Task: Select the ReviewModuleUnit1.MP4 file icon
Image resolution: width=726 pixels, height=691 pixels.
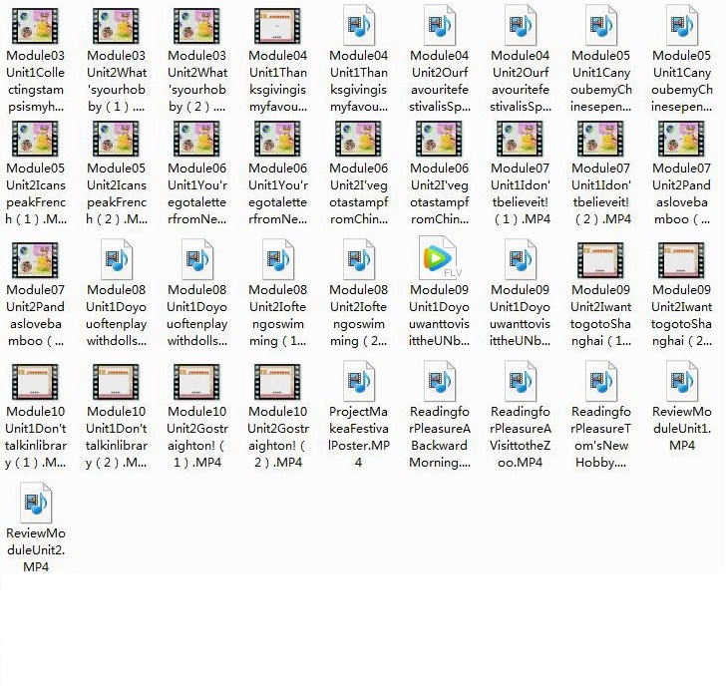Action: point(681,382)
